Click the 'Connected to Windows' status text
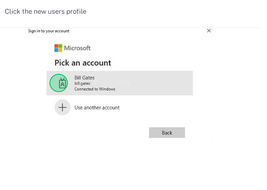Viewport: 267px width, 190px height. 95,89
